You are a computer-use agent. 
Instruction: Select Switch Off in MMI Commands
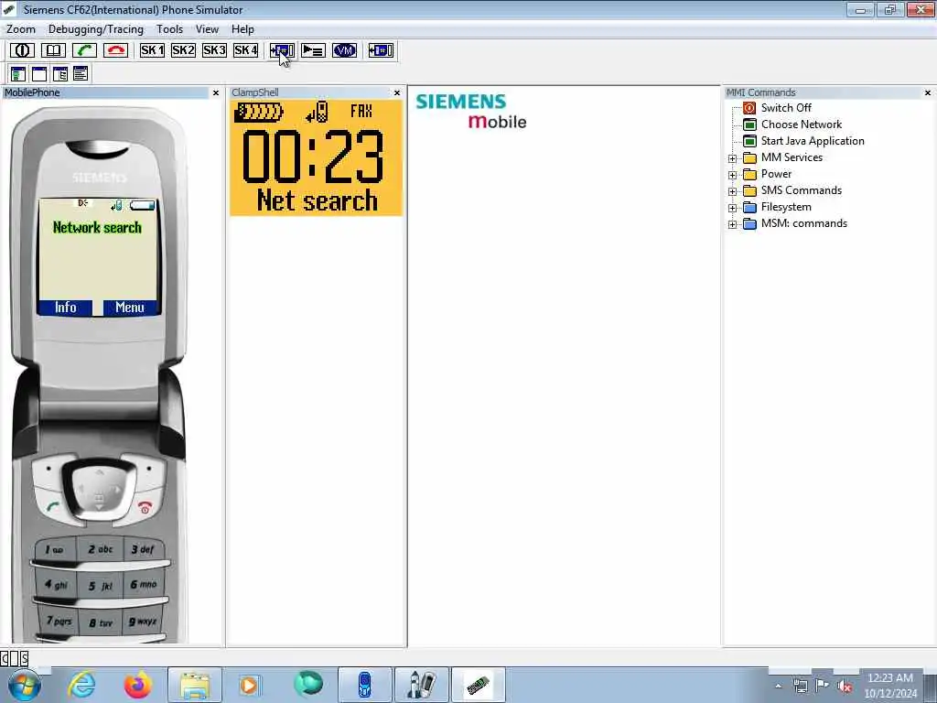coord(786,108)
